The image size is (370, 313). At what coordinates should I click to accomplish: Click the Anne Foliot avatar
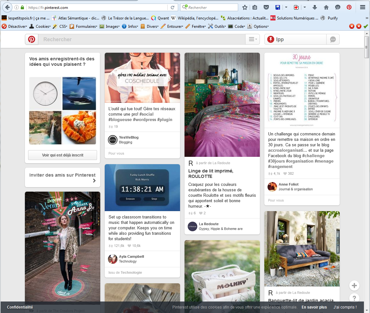[272, 187]
